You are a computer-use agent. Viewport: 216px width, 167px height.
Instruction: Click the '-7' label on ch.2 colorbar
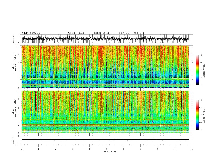[201, 130]
